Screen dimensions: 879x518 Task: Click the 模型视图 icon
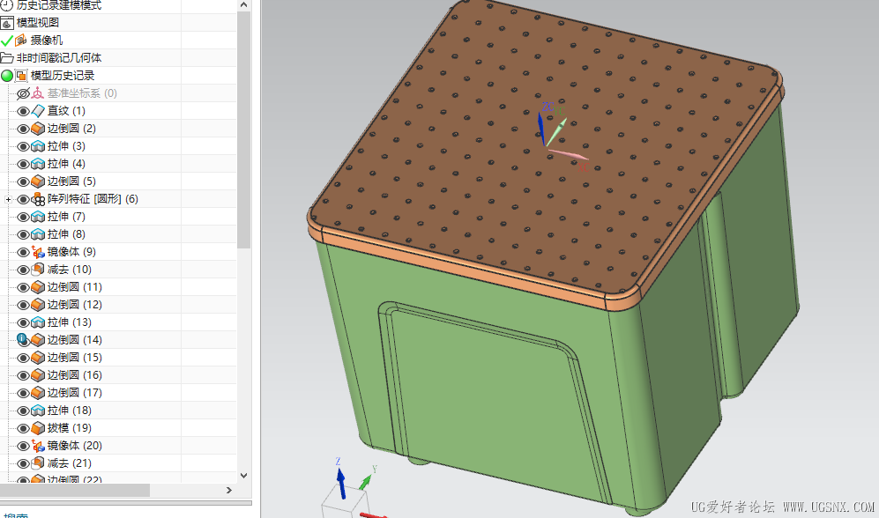coord(7,23)
